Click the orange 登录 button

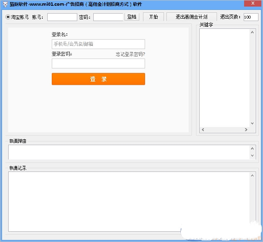pos(98,79)
